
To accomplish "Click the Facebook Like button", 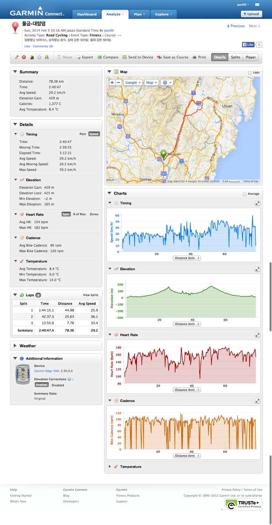I will (x=248, y=45).
